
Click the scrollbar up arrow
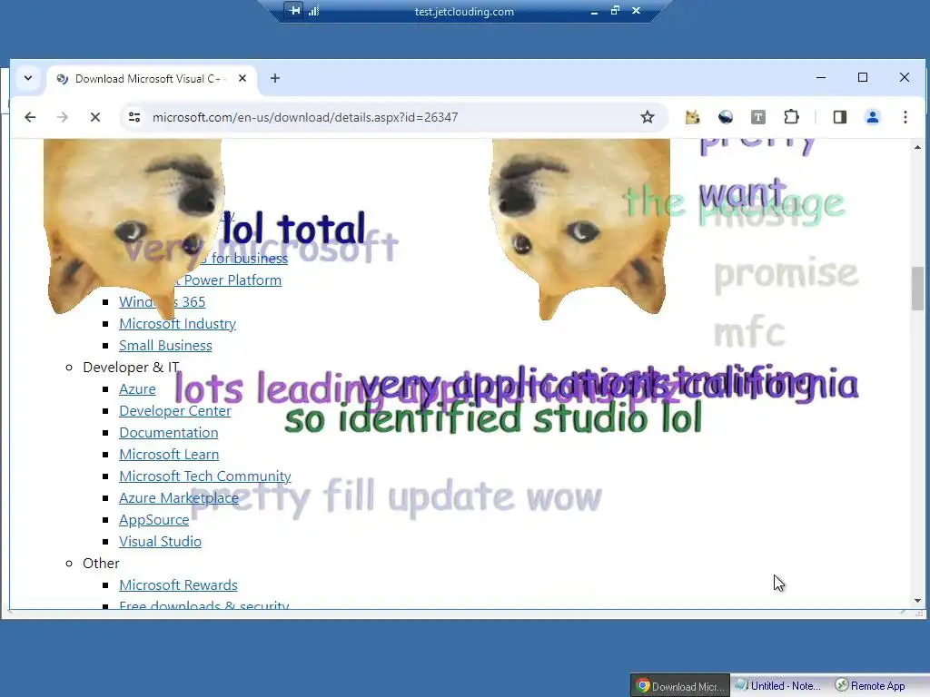tap(917, 146)
